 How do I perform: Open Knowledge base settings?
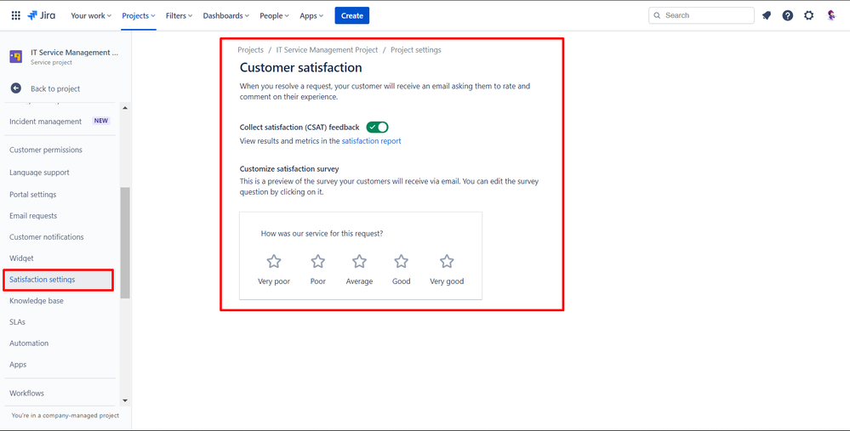(x=37, y=301)
